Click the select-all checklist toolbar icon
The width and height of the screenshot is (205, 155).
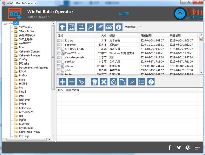point(72,27)
